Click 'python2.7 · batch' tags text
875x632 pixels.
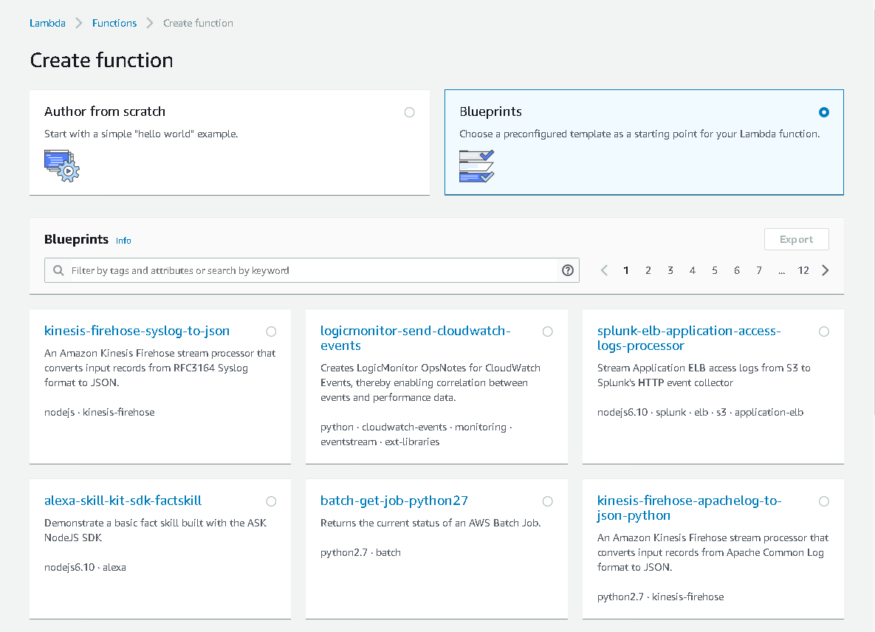[x=360, y=552]
